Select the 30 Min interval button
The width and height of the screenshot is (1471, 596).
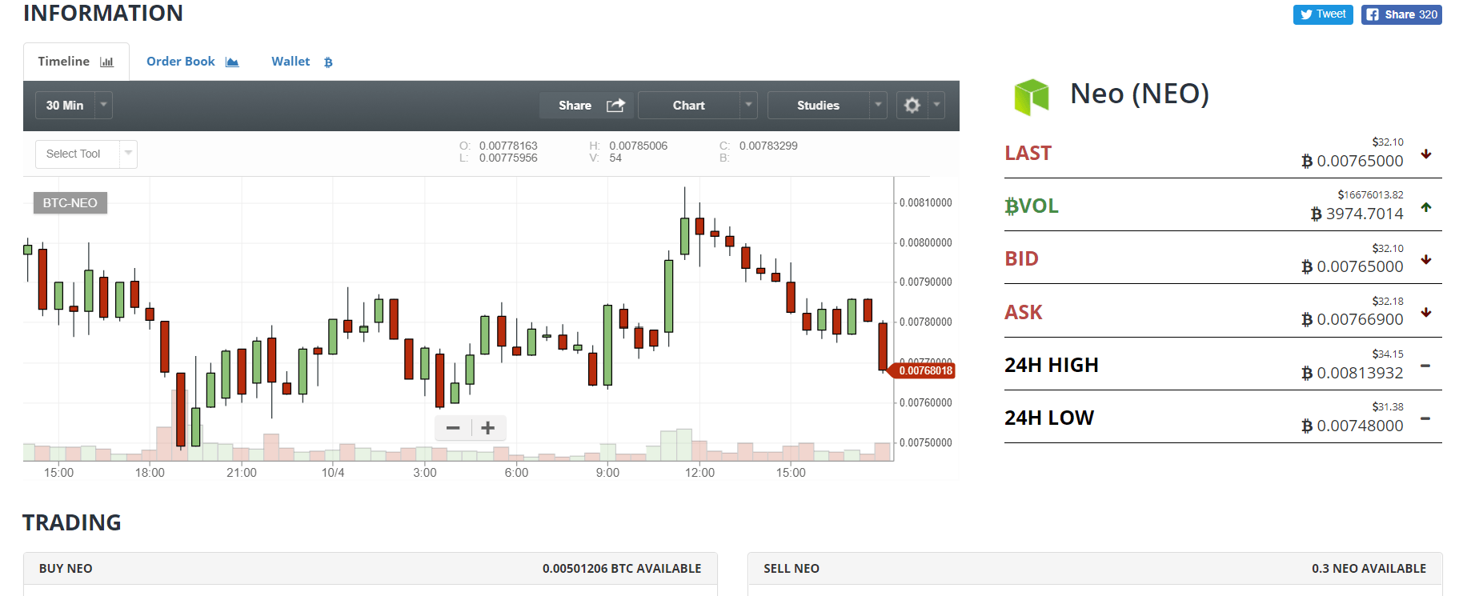(65, 105)
